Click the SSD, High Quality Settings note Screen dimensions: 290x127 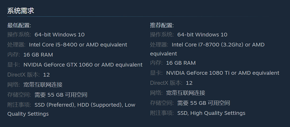pos(211,113)
